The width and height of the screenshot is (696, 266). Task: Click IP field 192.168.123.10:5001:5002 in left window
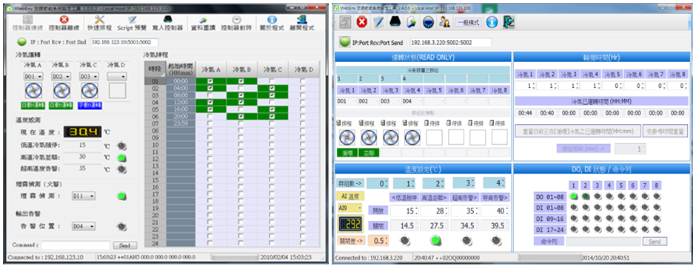[124, 43]
